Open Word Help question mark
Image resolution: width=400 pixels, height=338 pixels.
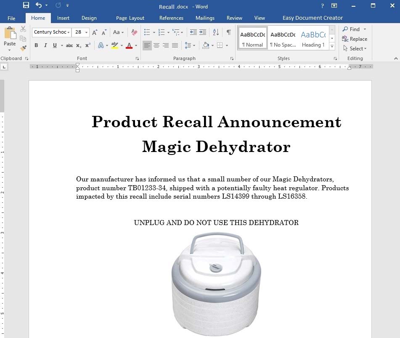323,5
